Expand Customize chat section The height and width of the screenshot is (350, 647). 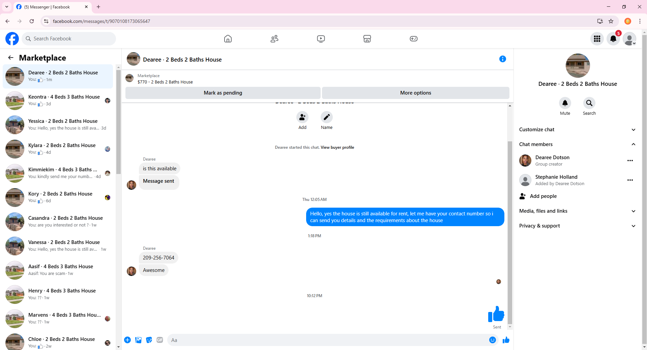click(578, 130)
